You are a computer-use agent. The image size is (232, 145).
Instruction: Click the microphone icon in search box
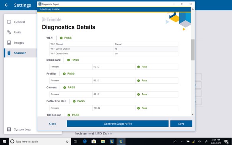coord(67,141)
